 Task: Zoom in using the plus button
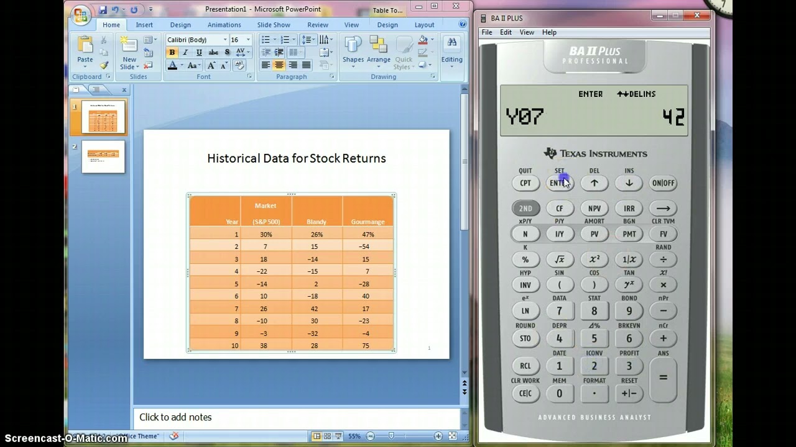pos(438,436)
